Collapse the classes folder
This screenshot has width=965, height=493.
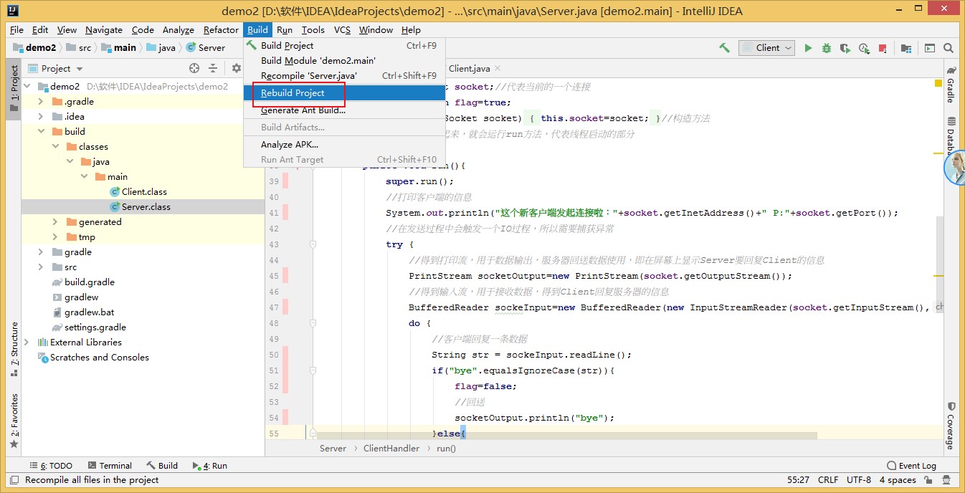[55, 146]
